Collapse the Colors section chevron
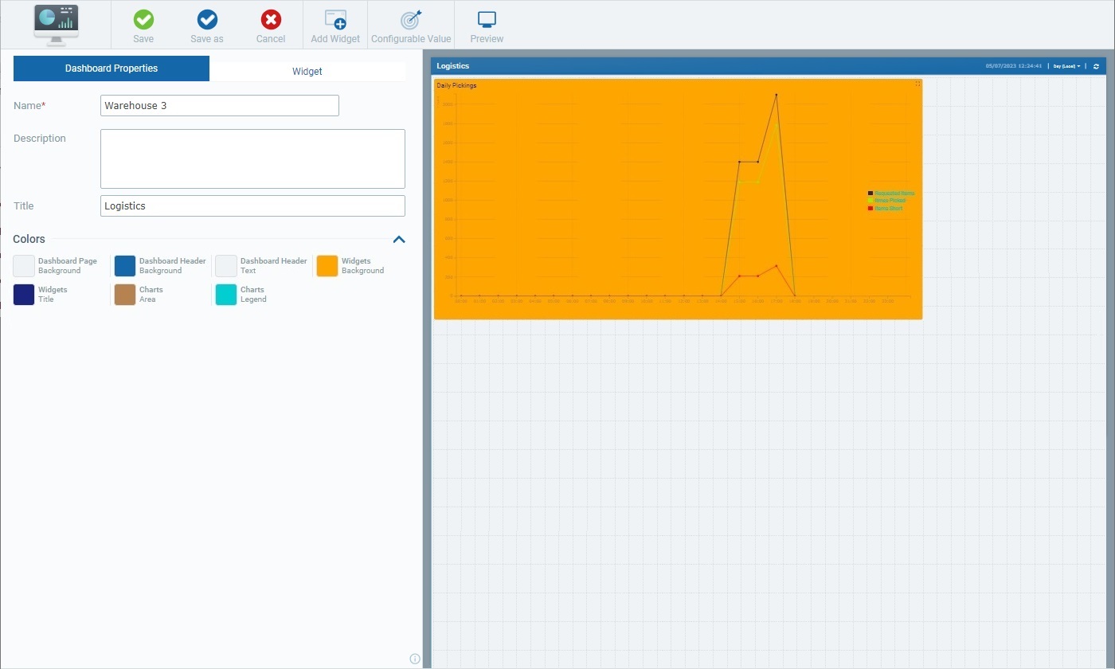 (x=399, y=239)
